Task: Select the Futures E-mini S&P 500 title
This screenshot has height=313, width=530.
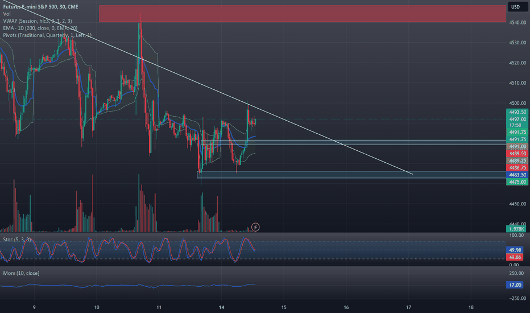Action: [40, 6]
